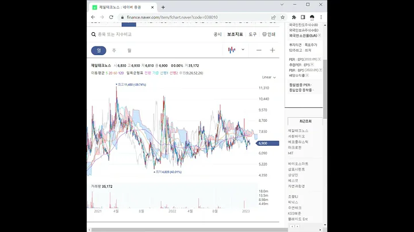Image resolution: width=414 pixels, height=232 pixels.
Task: Click the purple 120 moving average legend value
Action: pos(121,73)
